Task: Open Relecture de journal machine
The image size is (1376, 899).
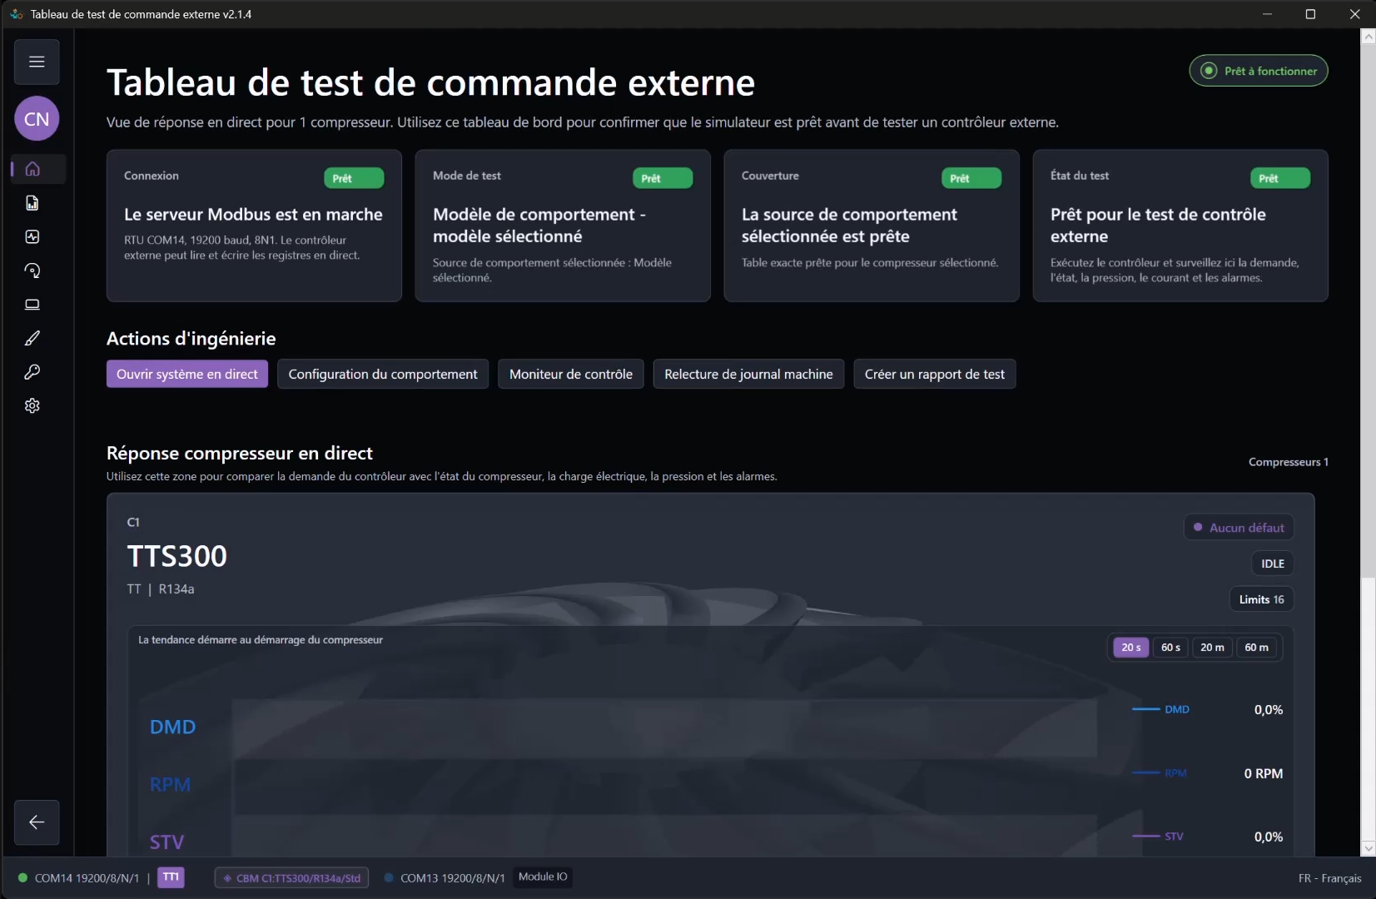Action: coord(748,374)
